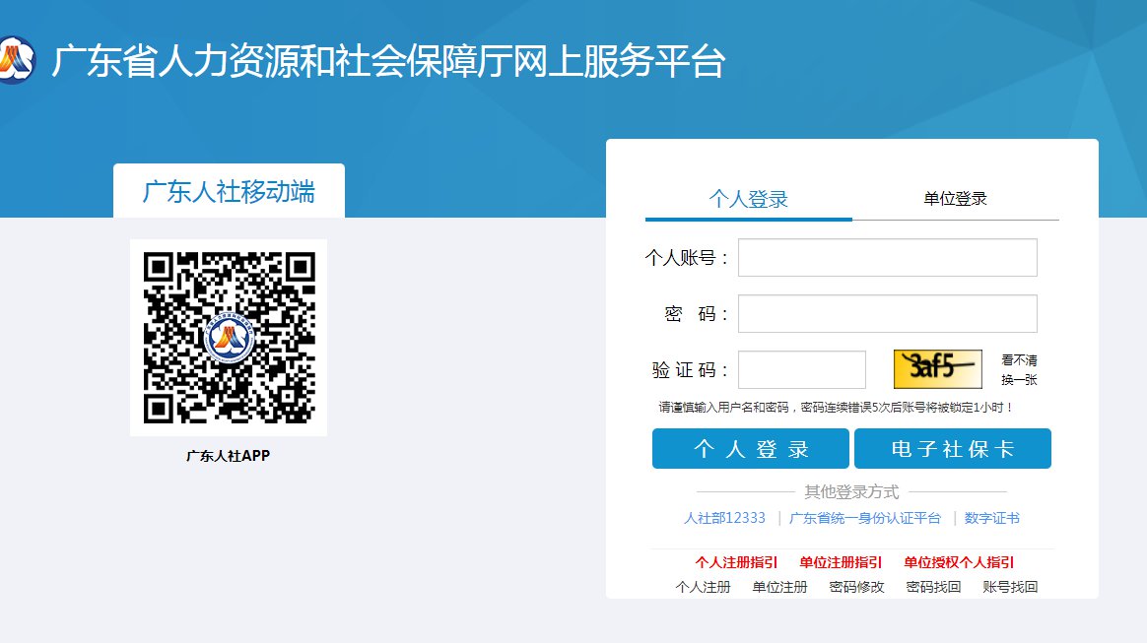The image size is (1147, 643).
Task: Refresh captcha via 看不清换一张 link
Action: click(x=1019, y=370)
